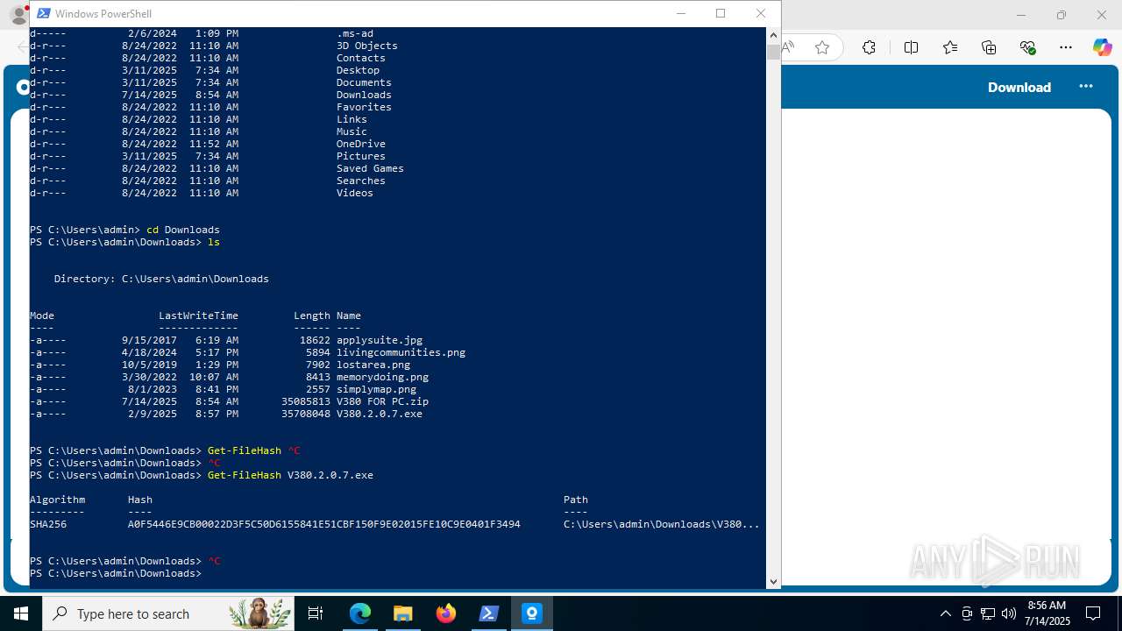Click the Saved Games directory name
This screenshot has height=631, width=1122.
(x=370, y=168)
